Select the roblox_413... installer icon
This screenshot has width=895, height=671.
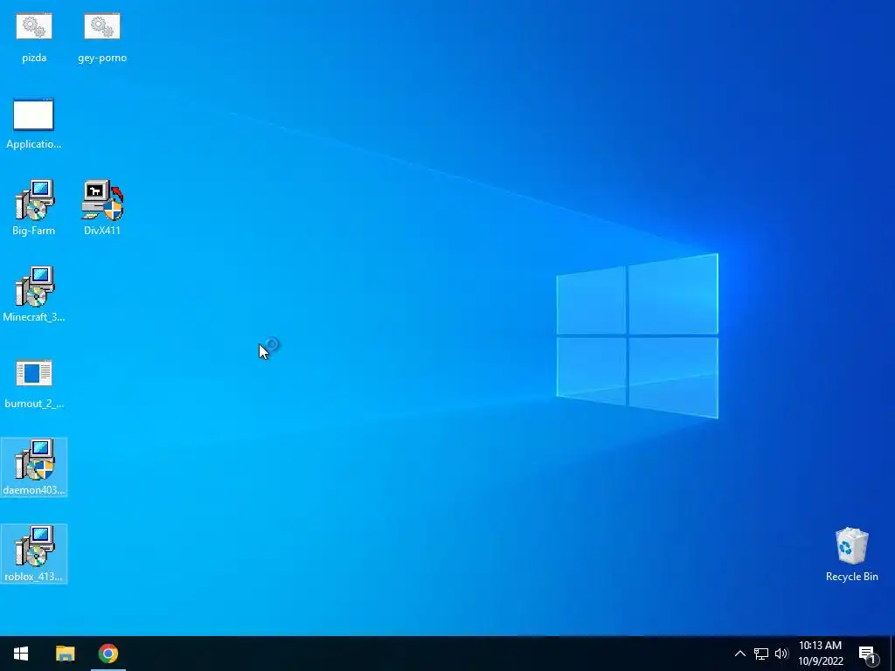pos(34,553)
